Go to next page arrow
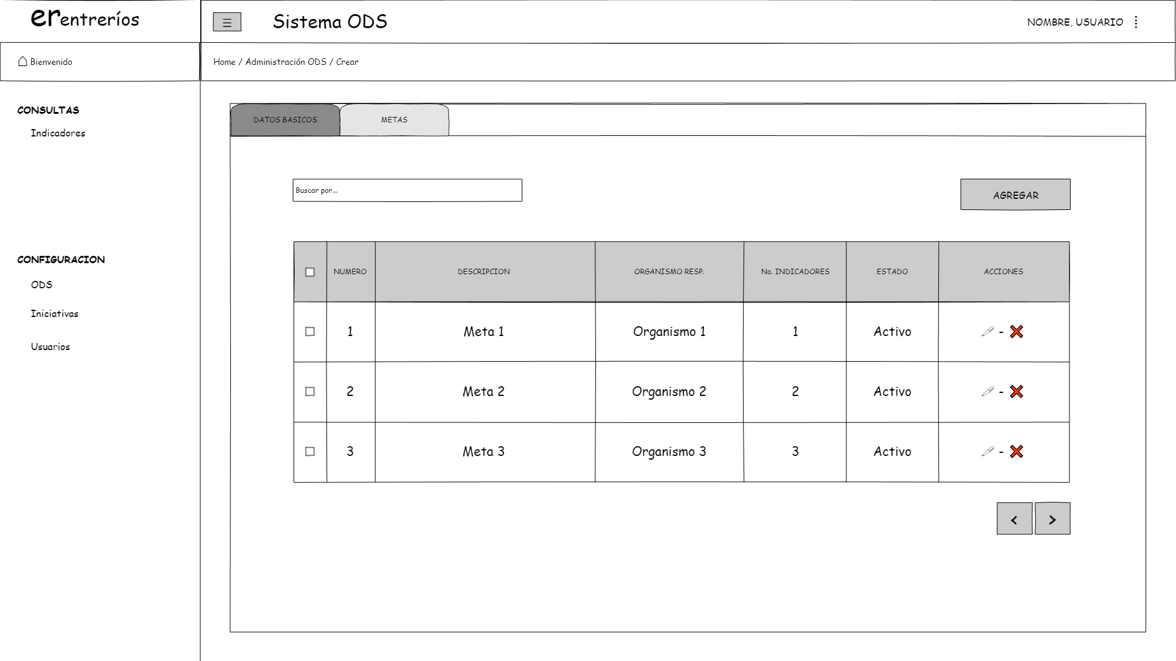Image resolution: width=1176 pixels, height=661 pixels. (1052, 519)
